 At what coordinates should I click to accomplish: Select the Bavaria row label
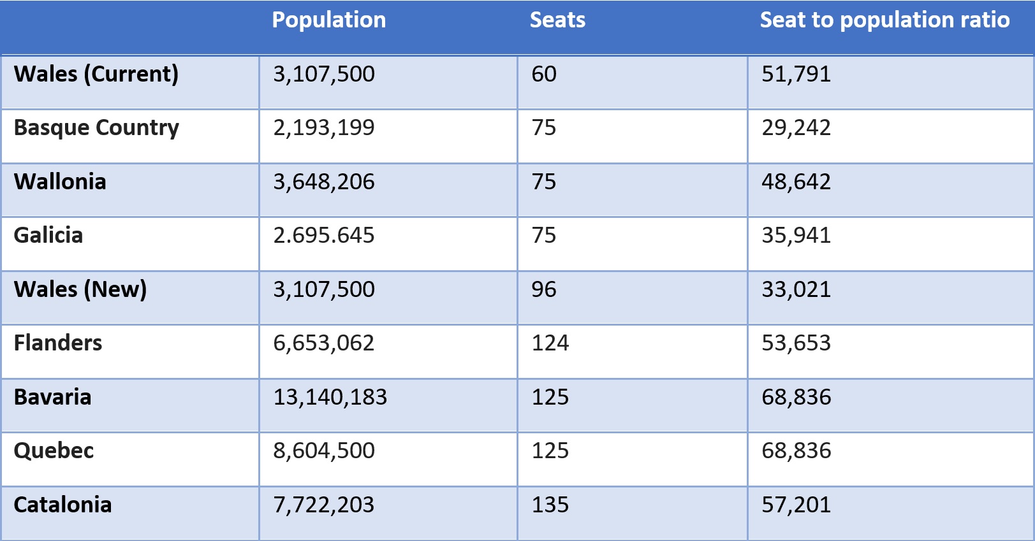(x=53, y=397)
